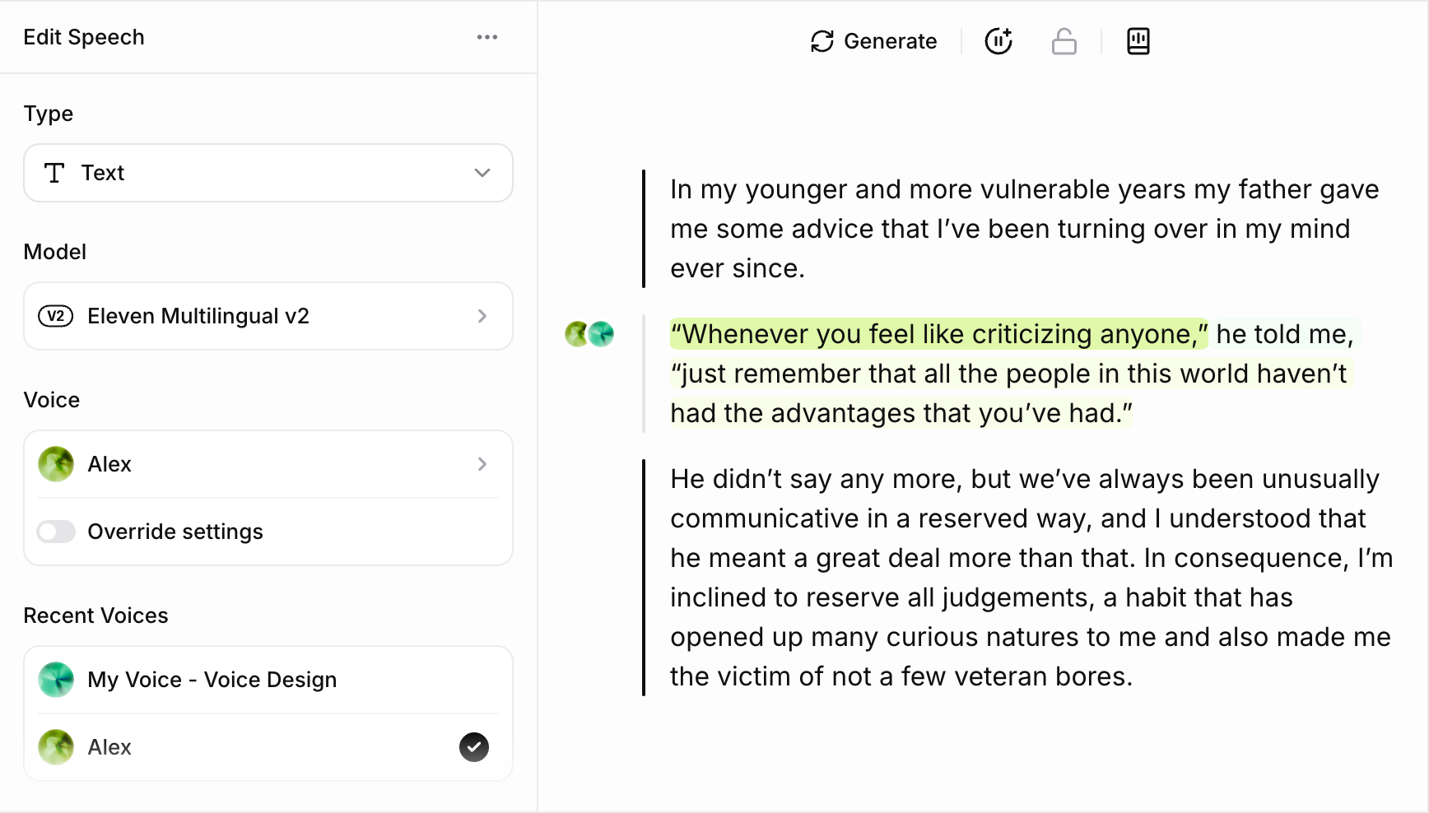Click the first paragraph's block marker line
The image size is (1429, 813).
click(644, 229)
